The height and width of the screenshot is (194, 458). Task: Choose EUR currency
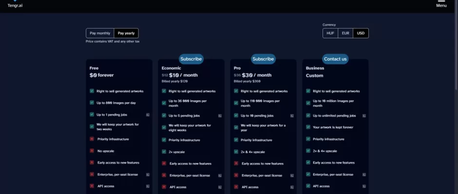tap(345, 33)
